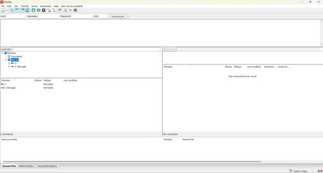Select C: drive in local tree
The image size is (323, 173).
tap(15, 63)
